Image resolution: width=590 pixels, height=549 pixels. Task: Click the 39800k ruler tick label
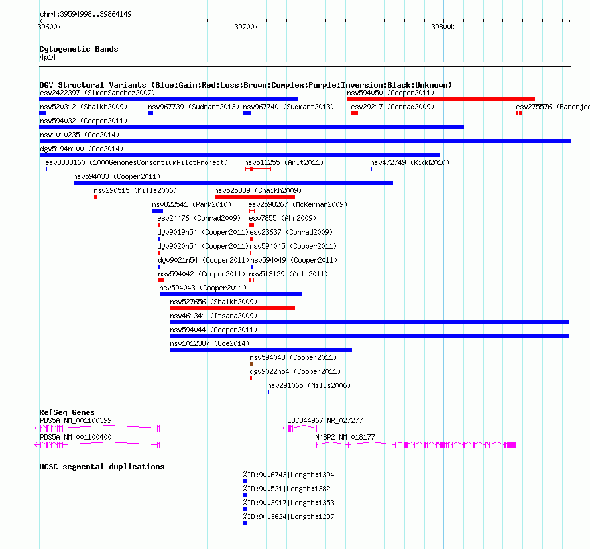click(443, 27)
